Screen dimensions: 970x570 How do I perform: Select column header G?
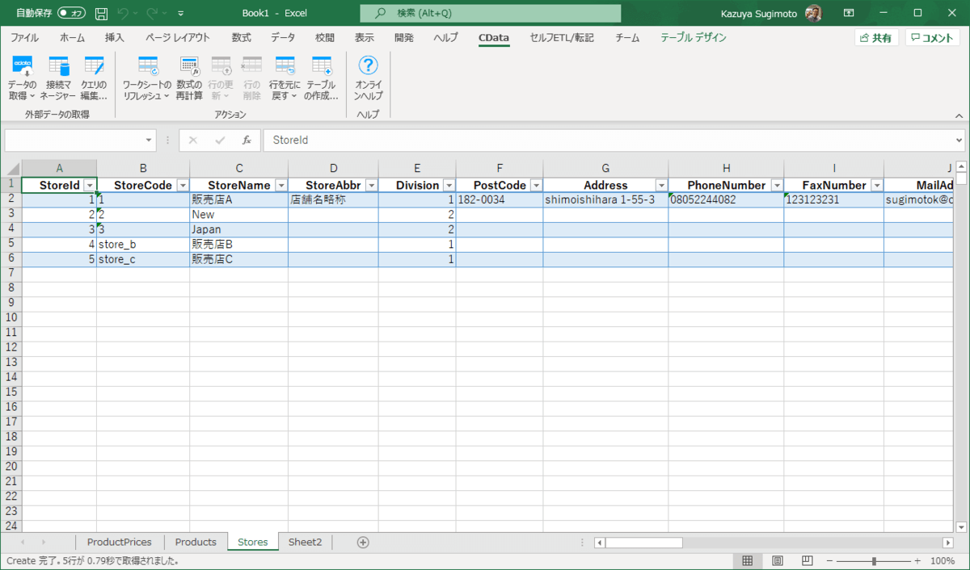coord(605,168)
